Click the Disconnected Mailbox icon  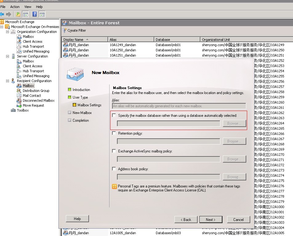(x=19, y=100)
